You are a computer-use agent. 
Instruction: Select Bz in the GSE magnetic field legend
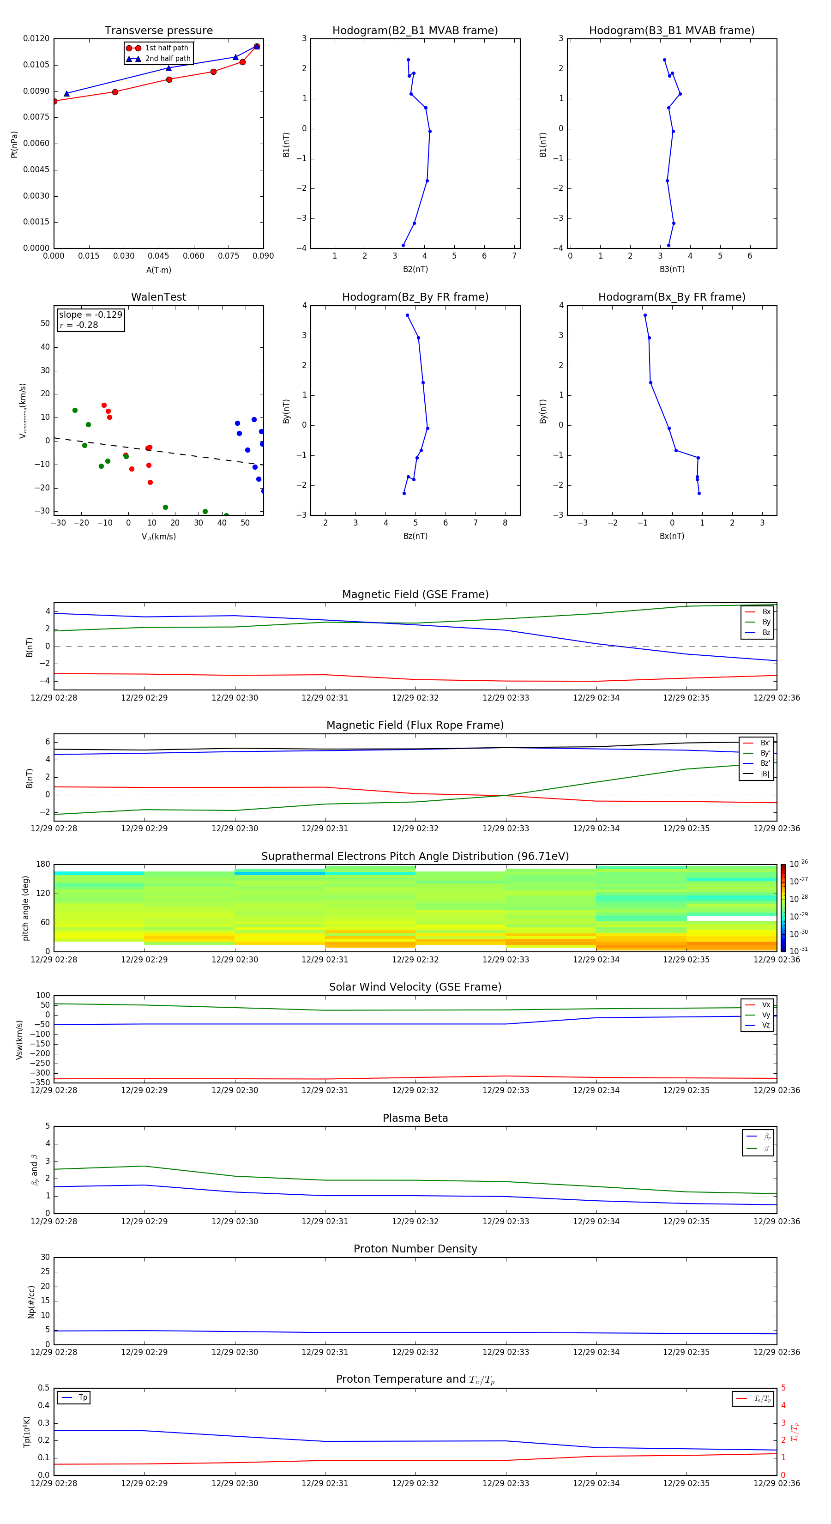click(758, 633)
